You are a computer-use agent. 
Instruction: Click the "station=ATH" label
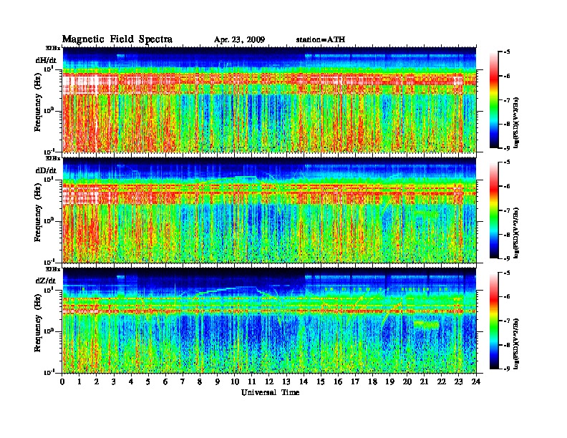[321, 39]
